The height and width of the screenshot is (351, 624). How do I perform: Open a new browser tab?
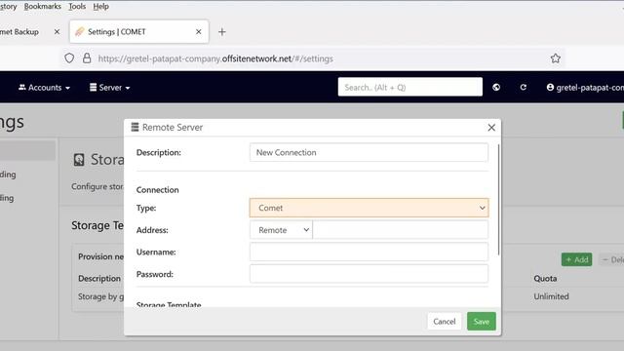222,32
